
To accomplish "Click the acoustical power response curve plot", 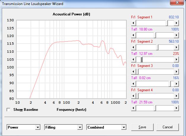I will point(71,59).
